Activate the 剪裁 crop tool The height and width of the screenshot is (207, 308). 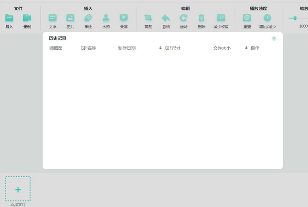(x=148, y=18)
